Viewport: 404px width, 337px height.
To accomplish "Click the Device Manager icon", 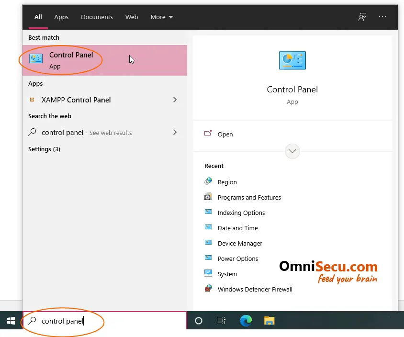I will [208, 242].
